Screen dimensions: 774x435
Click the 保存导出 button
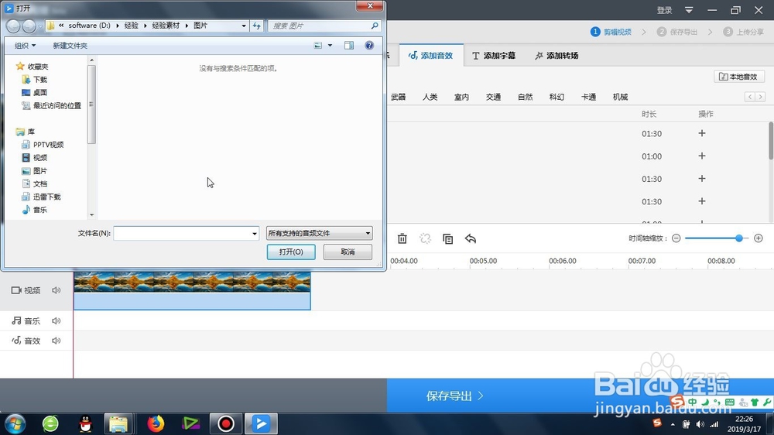point(454,396)
